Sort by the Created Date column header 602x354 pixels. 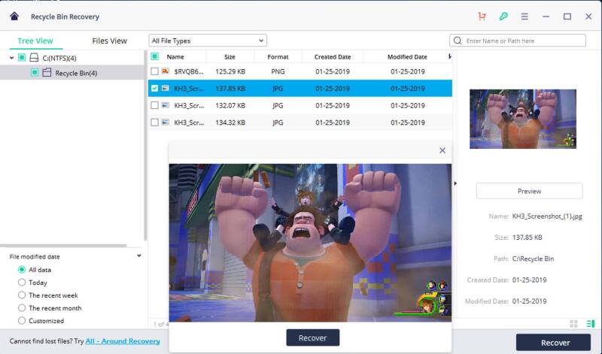point(333,57)
